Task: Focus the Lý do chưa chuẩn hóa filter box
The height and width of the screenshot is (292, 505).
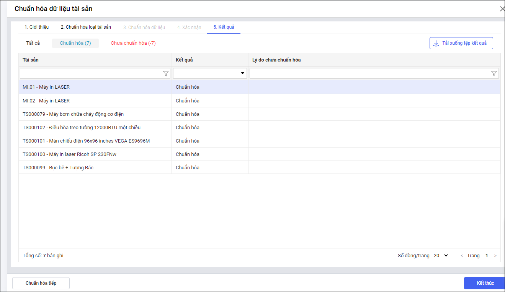Action: (x=369, y=73)
